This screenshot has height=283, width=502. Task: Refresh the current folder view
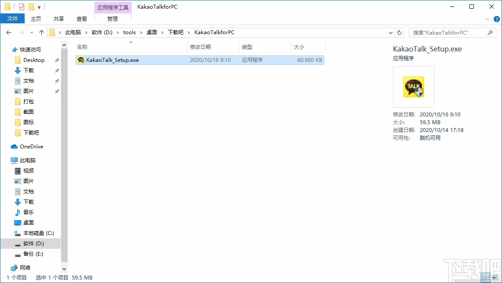(x=399, y=32)
